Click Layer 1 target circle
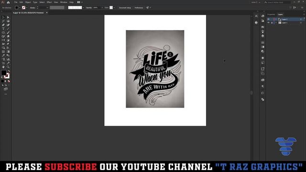The image size is (306, 172). [x=301, y=23]
